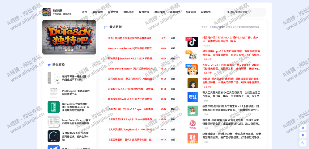The width and height of the screenshot is (309, 149).
Task: Click 查看 for 大宋英雄传/SongHeros row
Action: pyautogui.click(x=173, y=130)
